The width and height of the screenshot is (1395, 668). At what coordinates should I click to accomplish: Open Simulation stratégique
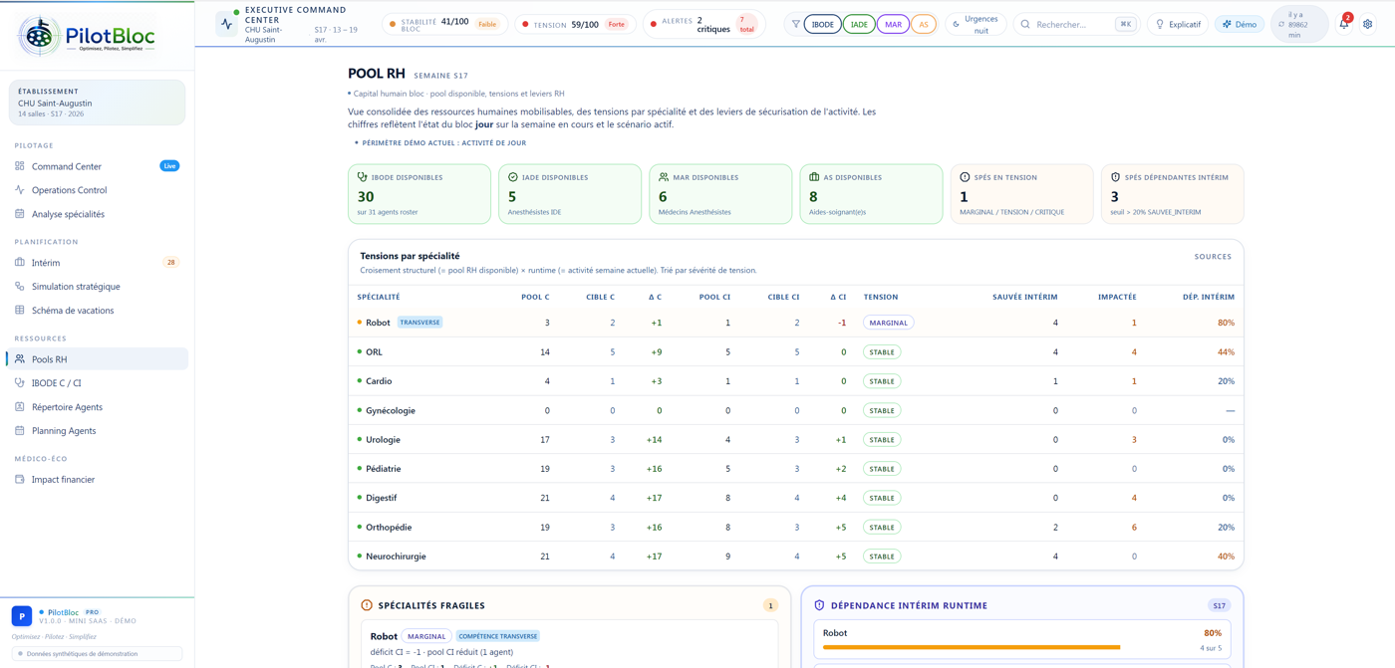(97, 287)
